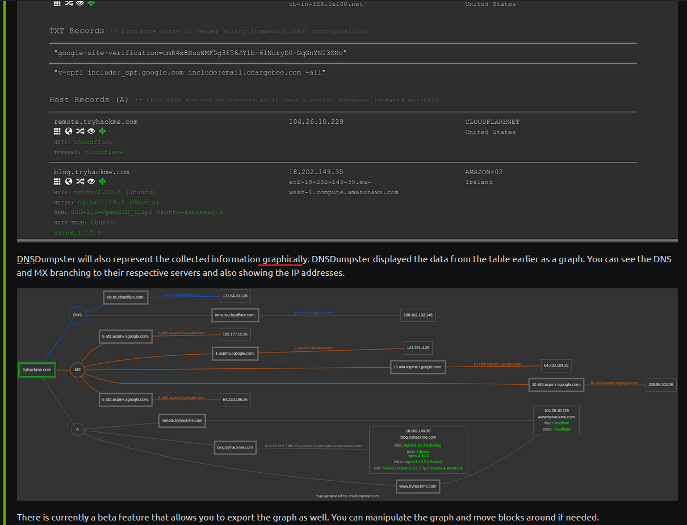This screenshot has height=525, width=687.
Task: Click the red-underlined word graphically
Action: click(284, 259)
